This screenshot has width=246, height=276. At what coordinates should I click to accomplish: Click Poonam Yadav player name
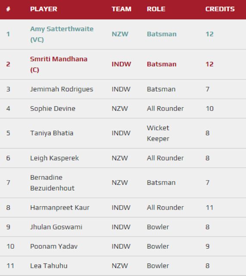click(53, 246)
